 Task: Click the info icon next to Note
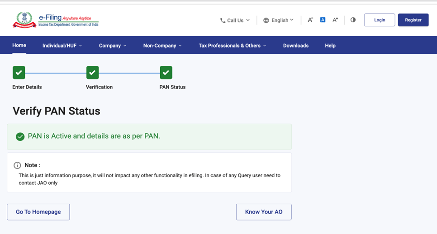click(17, 165)
